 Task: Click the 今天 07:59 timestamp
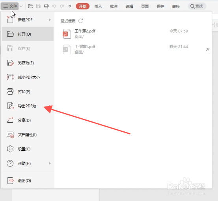[x=179, y=31]
